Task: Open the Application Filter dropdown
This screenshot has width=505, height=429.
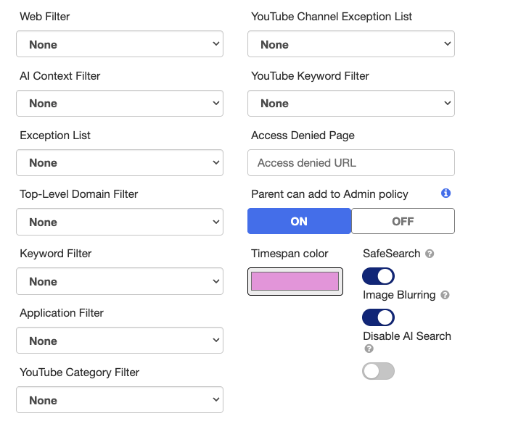Action: pos(120,341)
